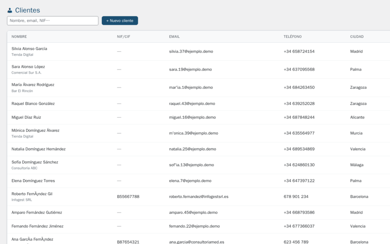
Task: Click the search input field
Action: [x=53, y=21]
